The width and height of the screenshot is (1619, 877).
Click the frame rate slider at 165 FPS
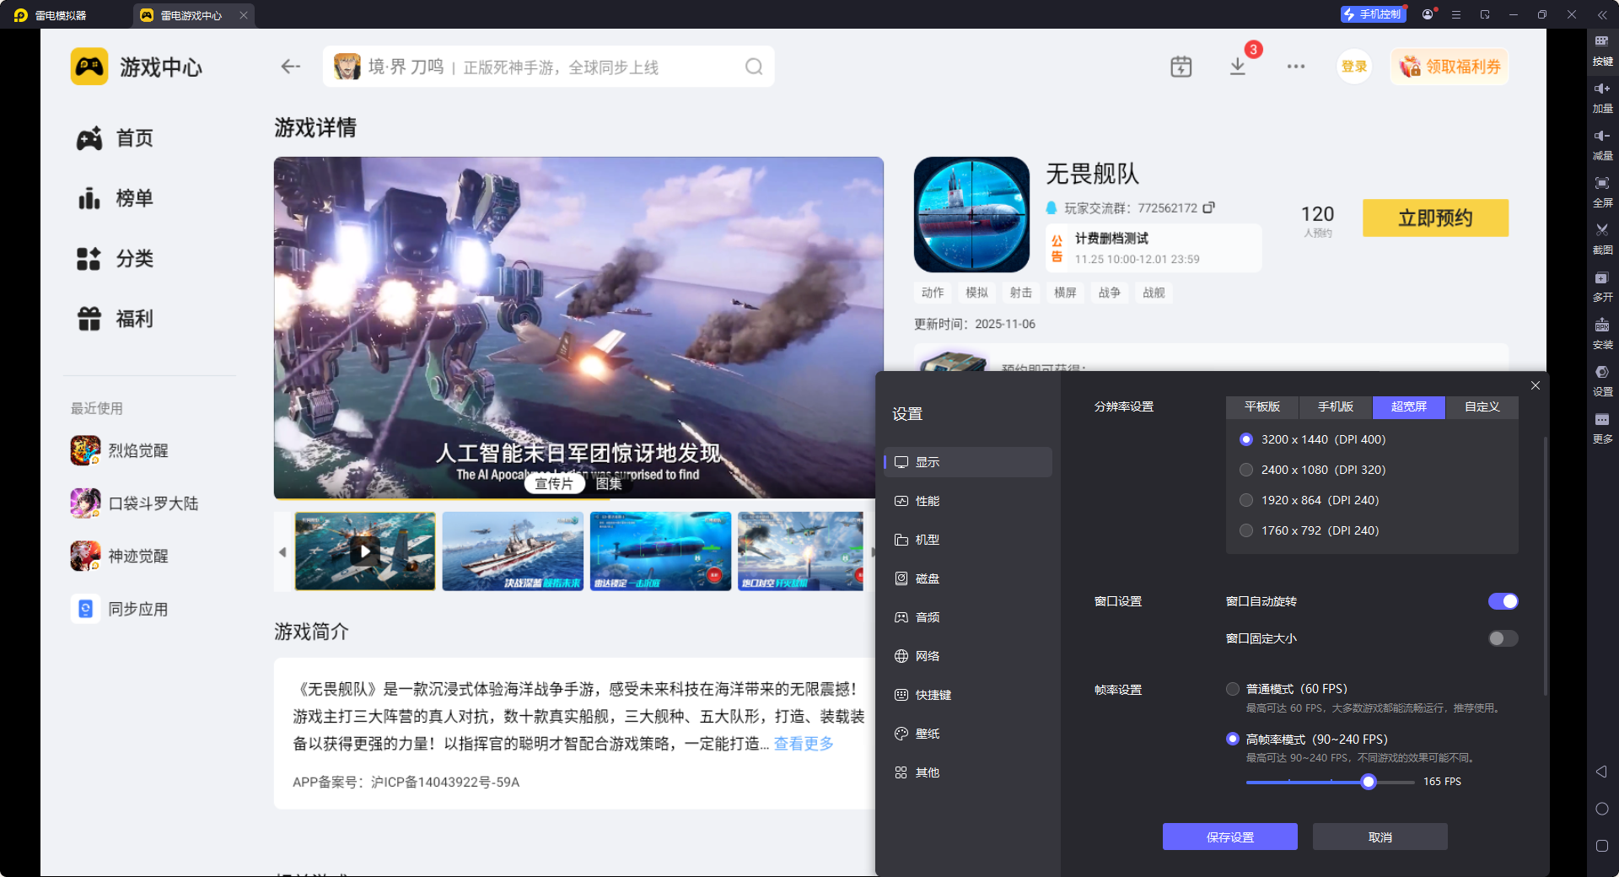(1369, 782)
